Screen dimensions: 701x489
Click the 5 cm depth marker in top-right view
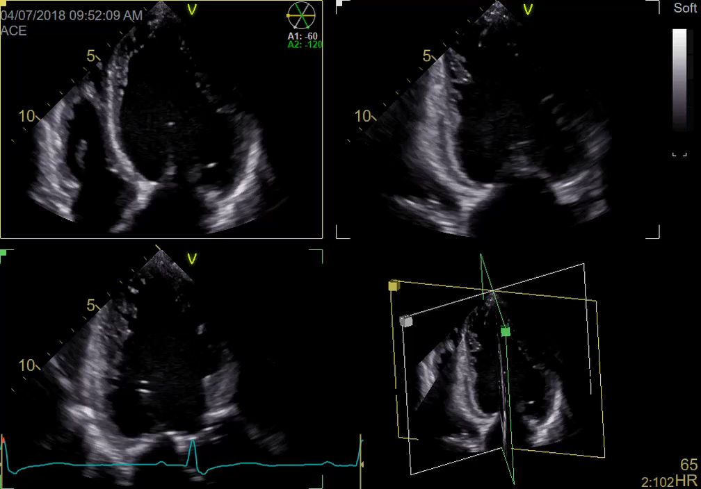point(427,56)
